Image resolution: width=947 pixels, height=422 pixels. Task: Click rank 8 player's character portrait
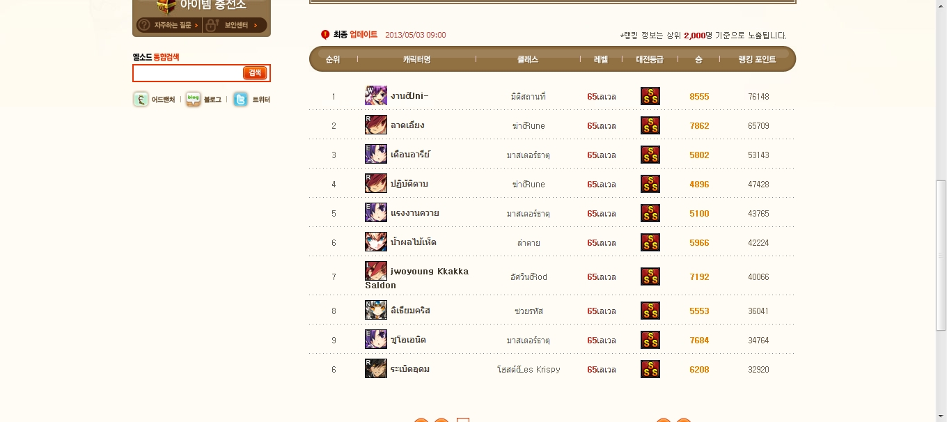376,310
